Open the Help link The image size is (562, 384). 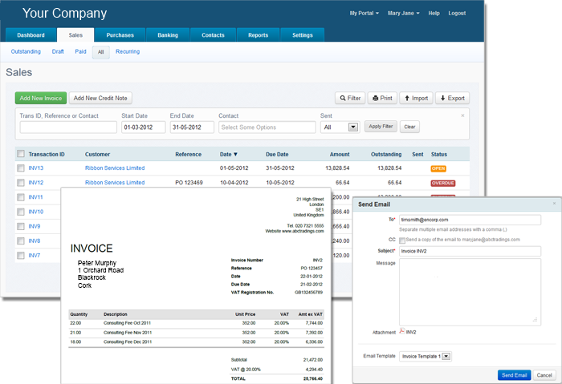click(x=434, y=14)
